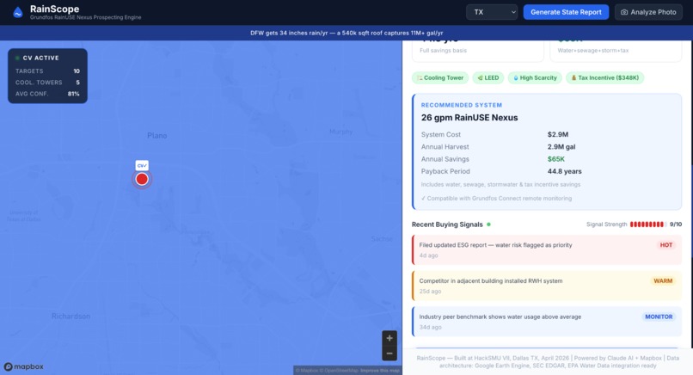Click the Richardson label on the map
The height and width of the screenshot is (375, 693).
(x=71, y=317)
